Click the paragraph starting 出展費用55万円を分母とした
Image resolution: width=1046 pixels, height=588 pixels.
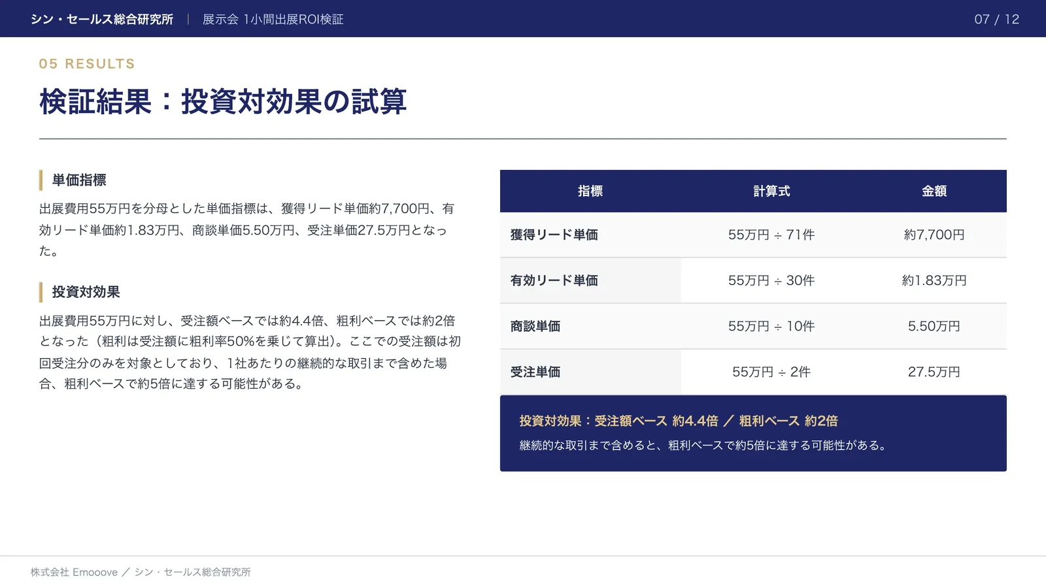pos(246,229)
